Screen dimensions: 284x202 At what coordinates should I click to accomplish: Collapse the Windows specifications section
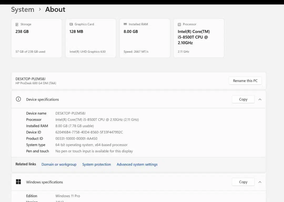pos(260,182)
